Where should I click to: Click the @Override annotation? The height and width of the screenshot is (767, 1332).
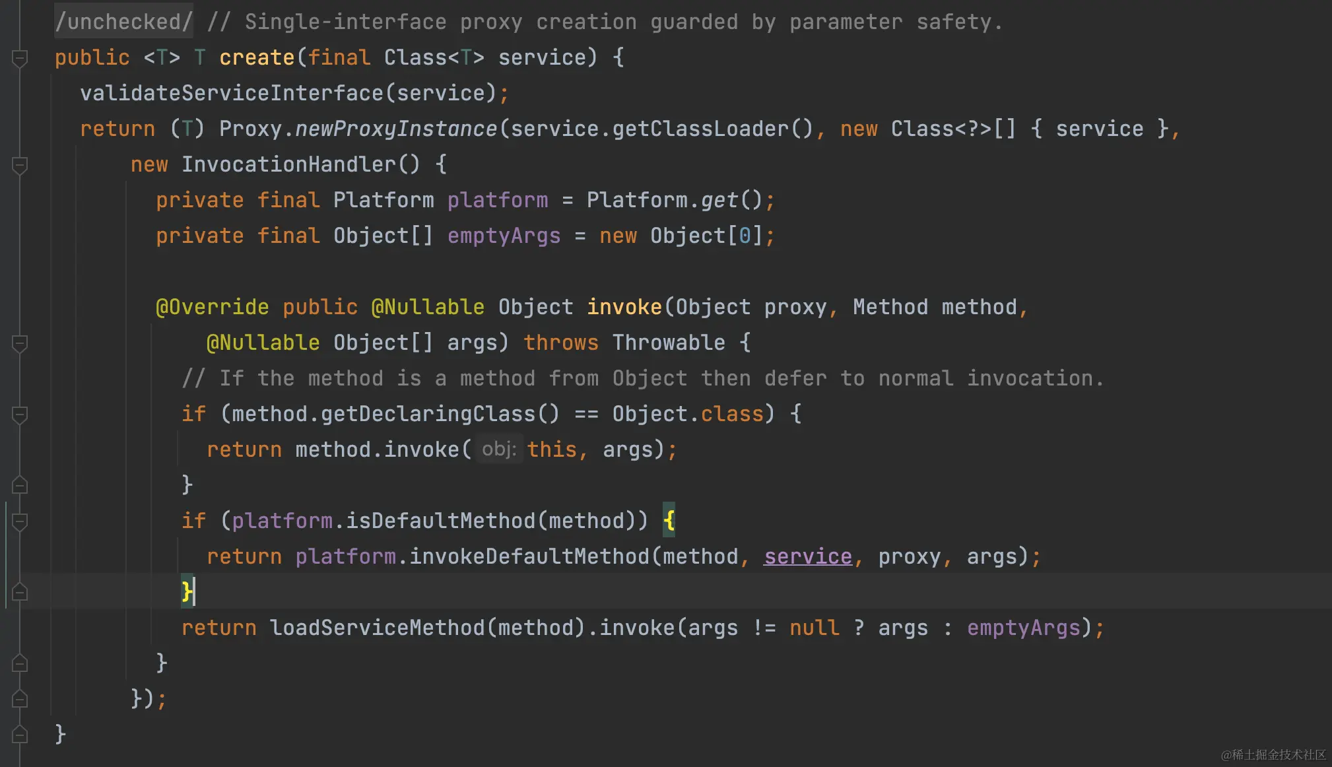click(x=212, y=307)
